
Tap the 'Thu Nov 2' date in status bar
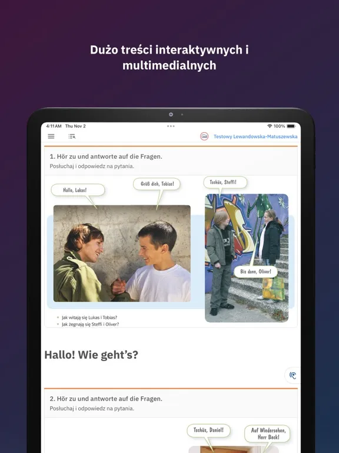[x=75, y=126]
